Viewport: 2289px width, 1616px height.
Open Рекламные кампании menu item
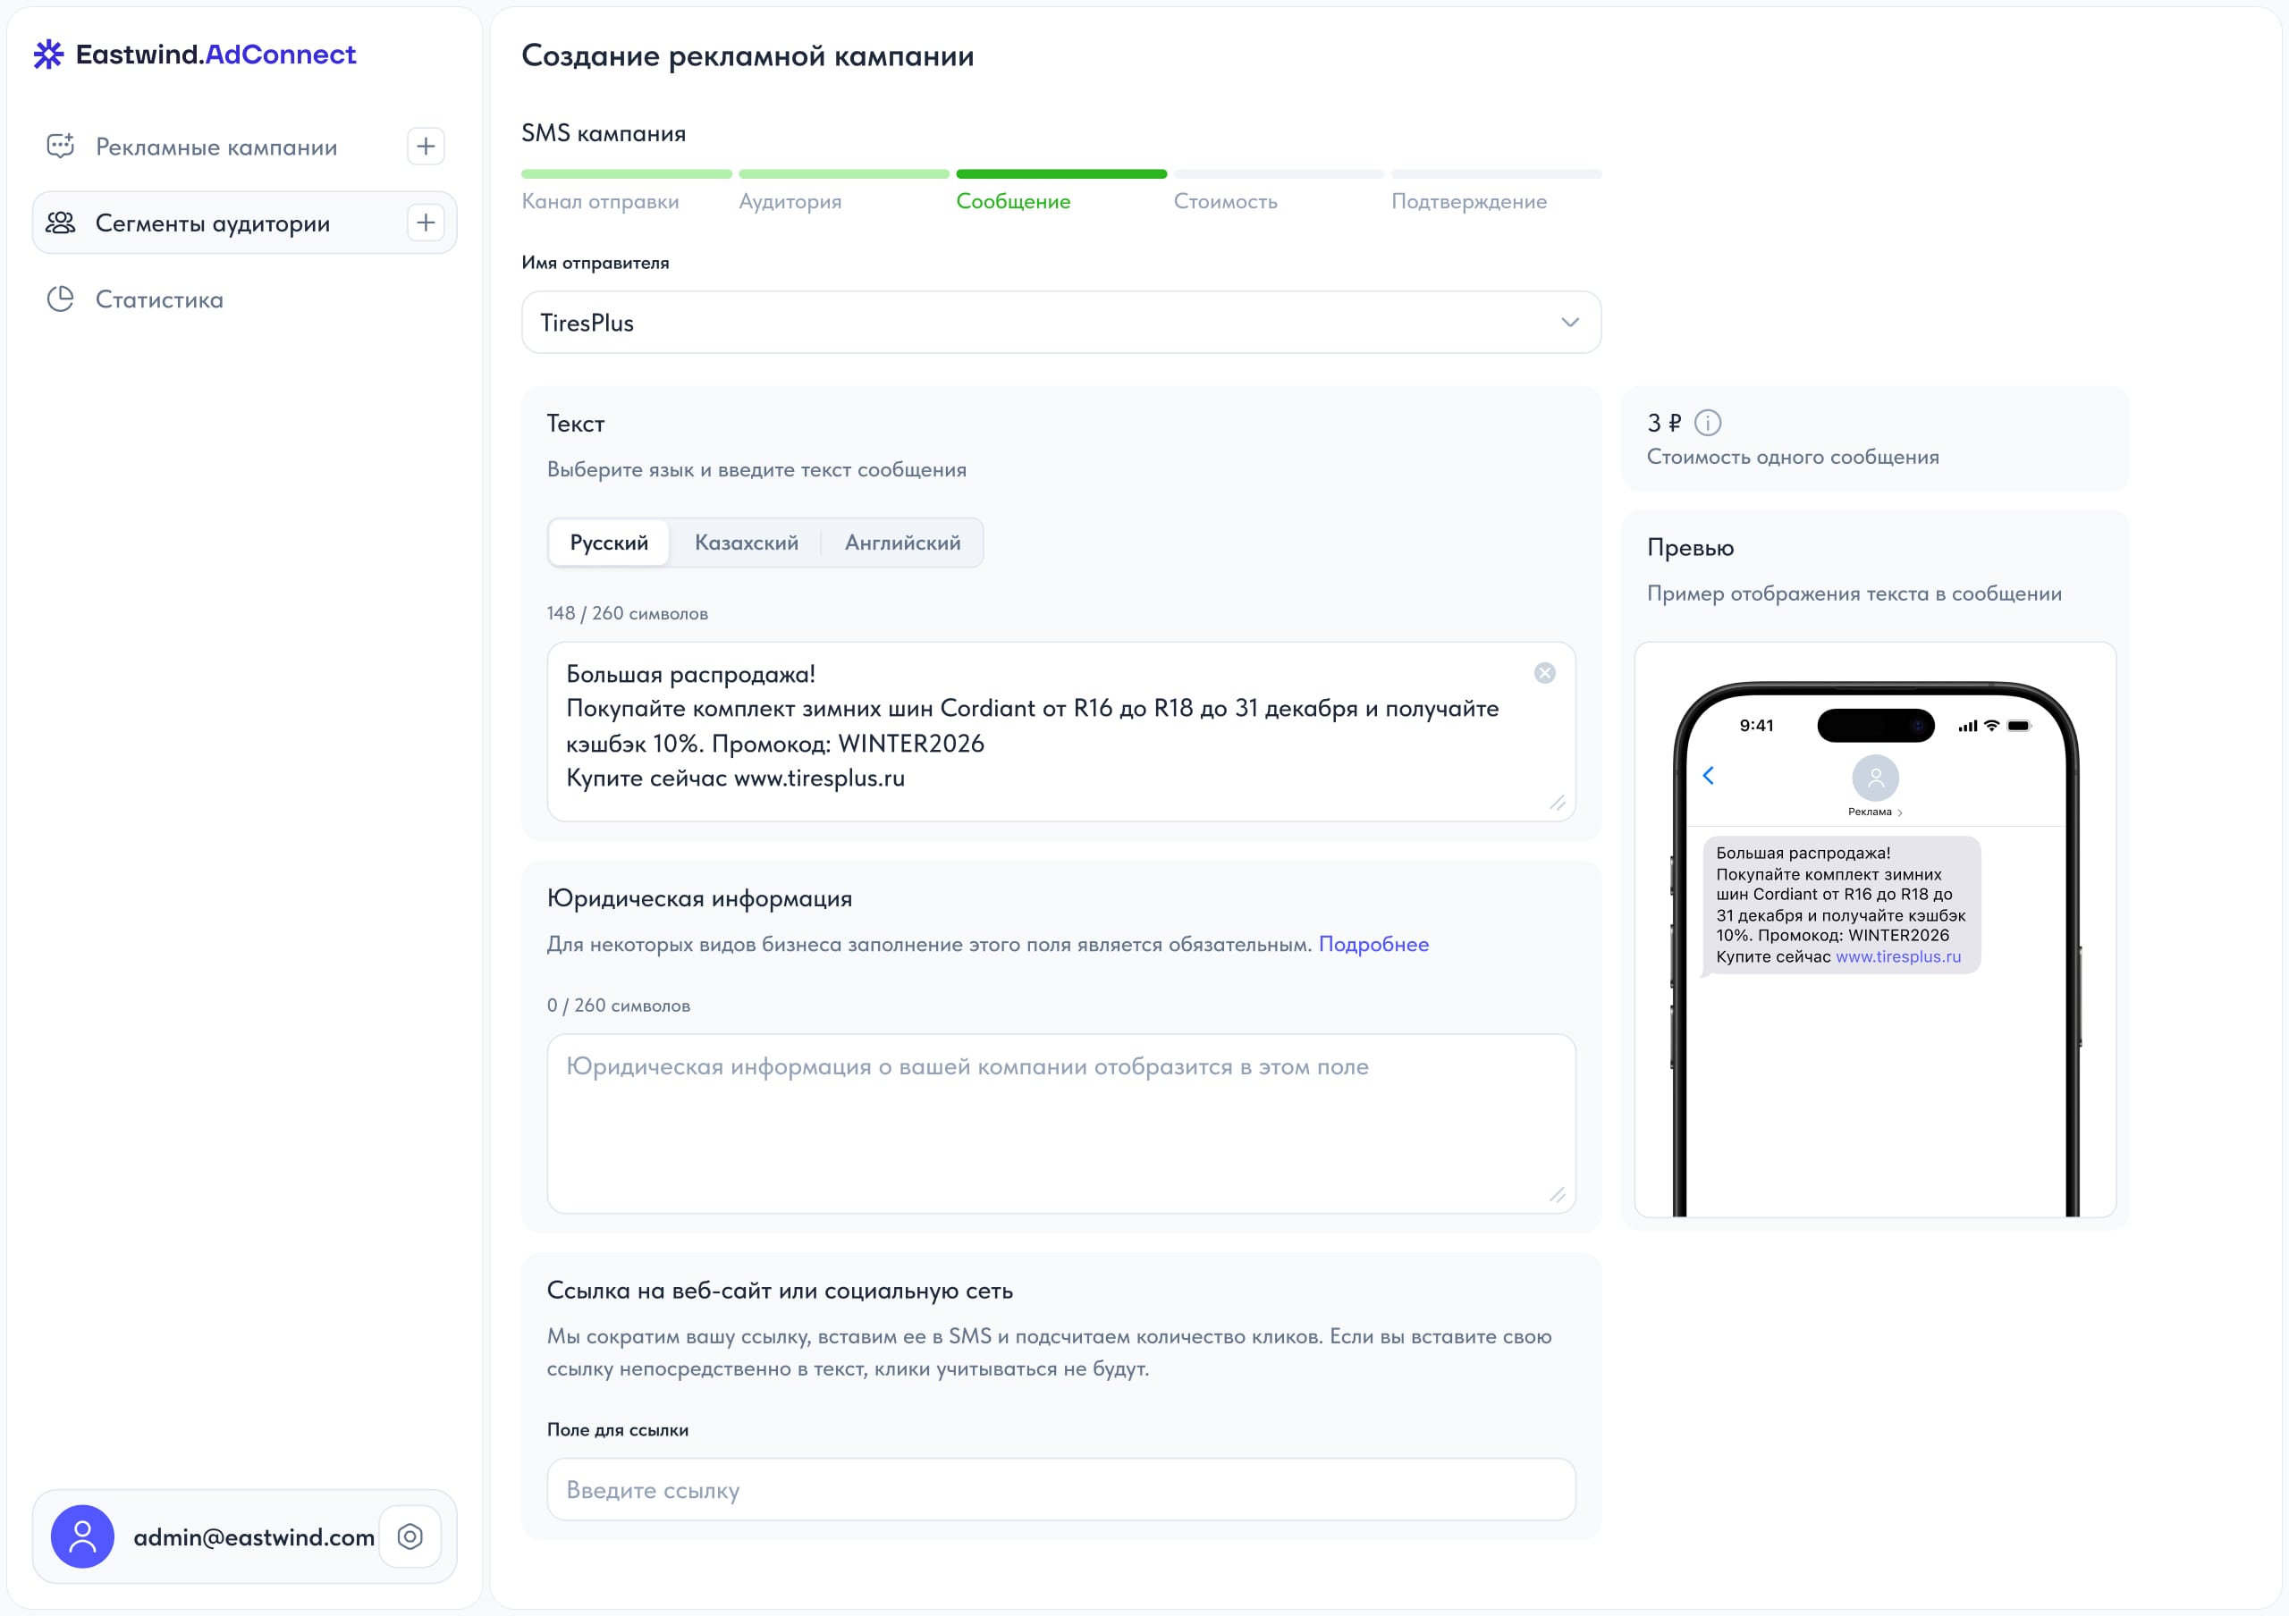tap(216, 147)
